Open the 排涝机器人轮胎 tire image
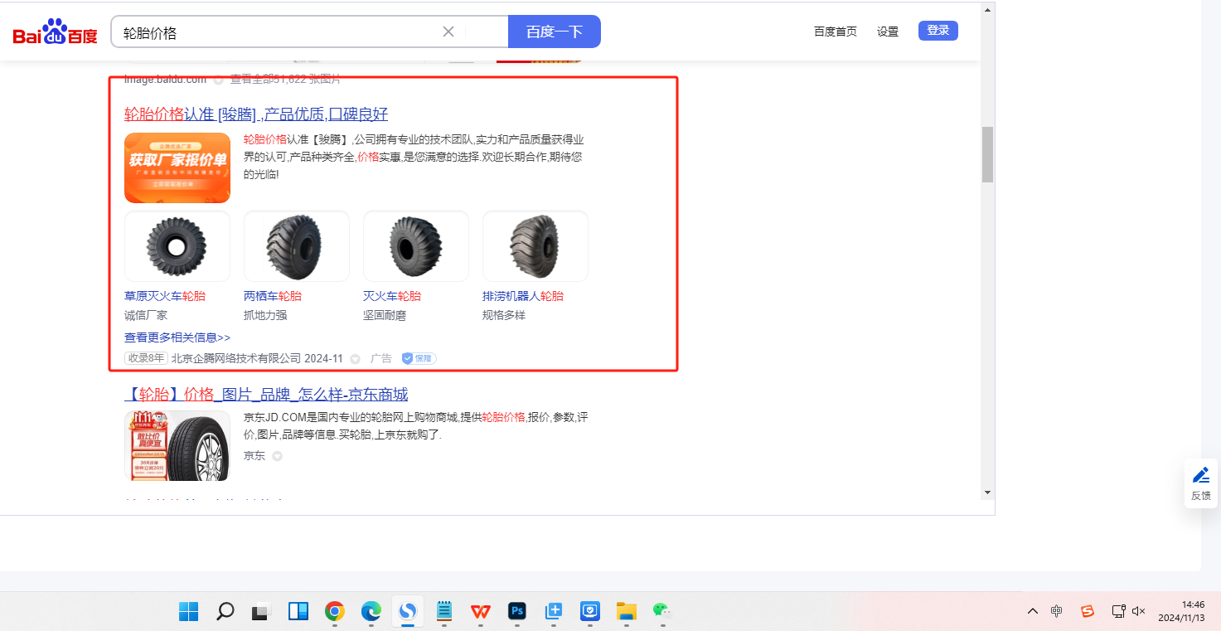 click(535, 246)
